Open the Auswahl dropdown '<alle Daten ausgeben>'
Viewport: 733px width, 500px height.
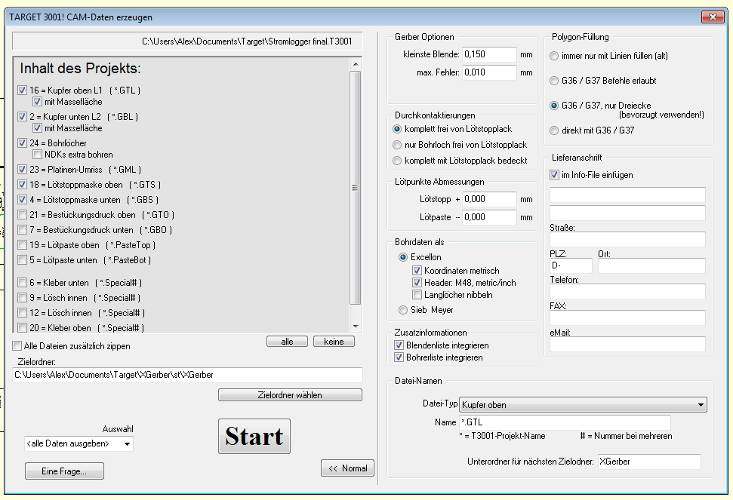point(79,443)
